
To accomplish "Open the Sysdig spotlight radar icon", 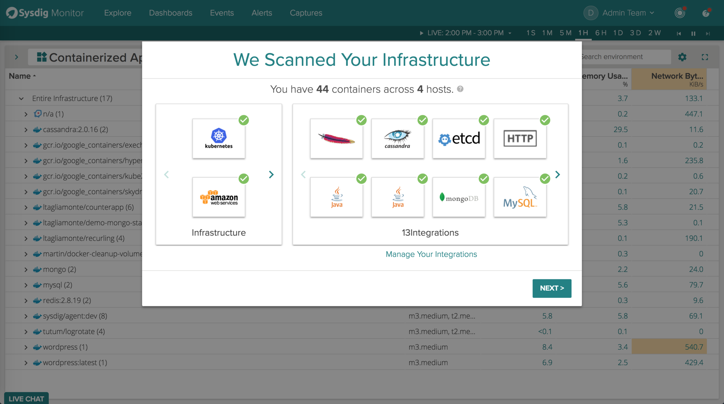I will [680, 13].
